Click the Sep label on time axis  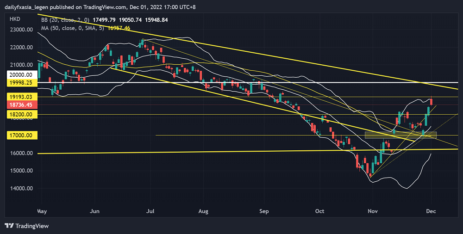(264, 211)
